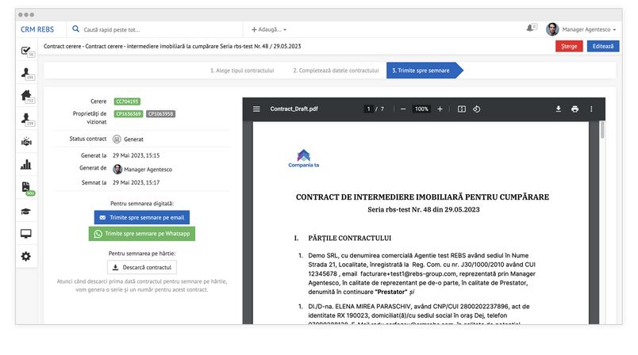Screen dimensions: 638x355
Task: Open the tasks checklist sidebar icon
Action: pyautogui.click(x=26, y=52)
